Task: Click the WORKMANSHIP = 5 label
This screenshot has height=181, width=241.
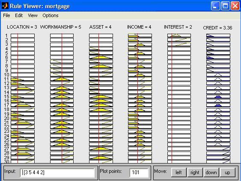Action: (x=60, y=27)
